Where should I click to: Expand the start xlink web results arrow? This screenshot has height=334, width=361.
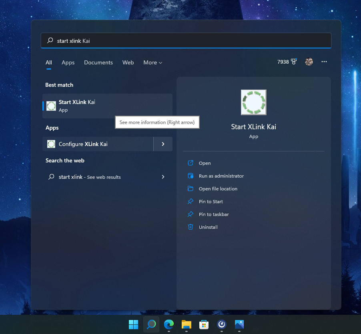pos(163,177)
